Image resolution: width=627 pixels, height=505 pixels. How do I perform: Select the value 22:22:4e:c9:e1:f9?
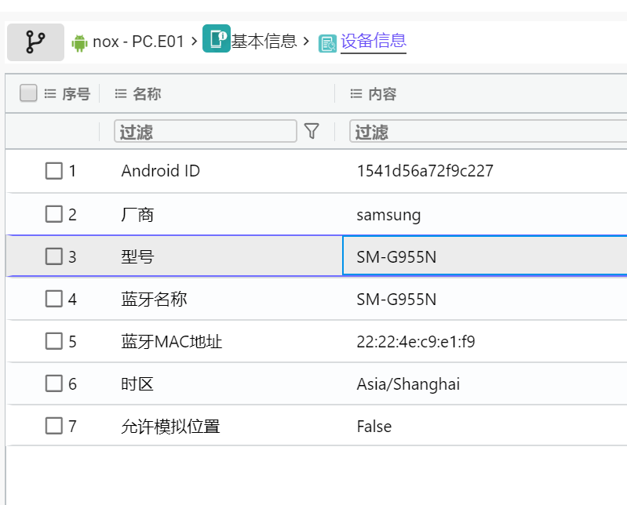click(416, 342)
